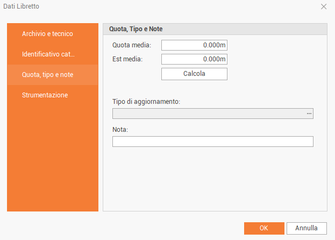Click the Quota, Tipo e Note panel header

[215, 30]
